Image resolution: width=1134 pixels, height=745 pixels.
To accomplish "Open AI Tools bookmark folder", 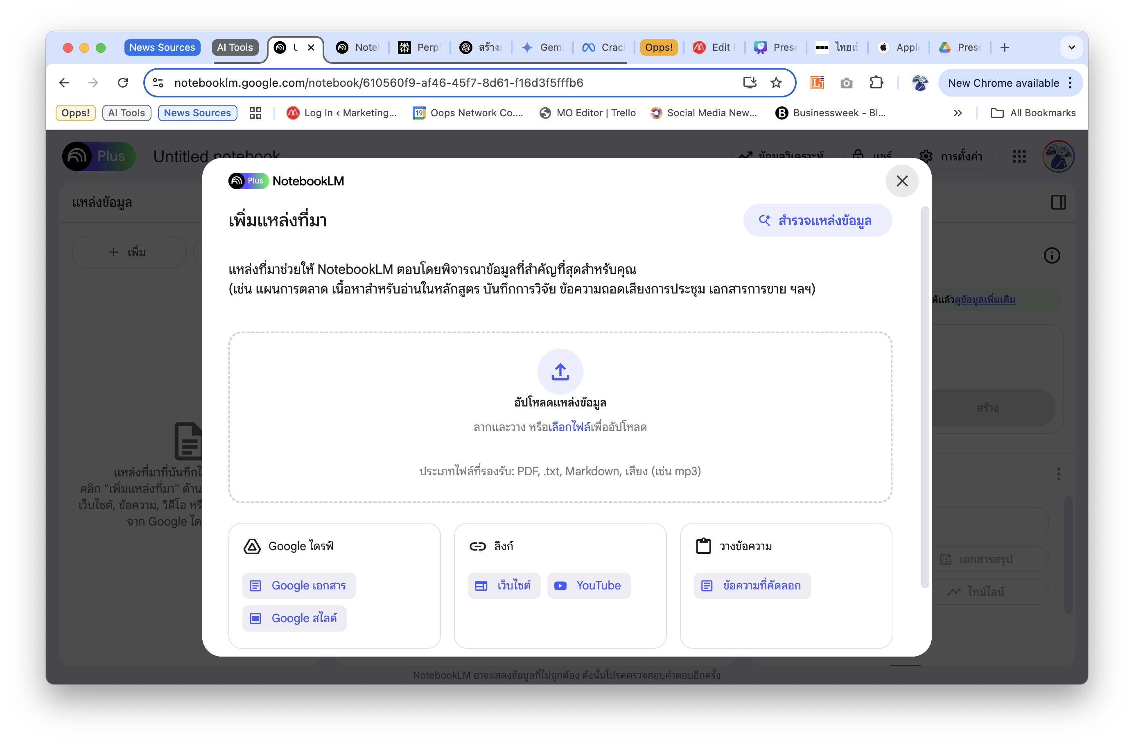I will (127, 113).
